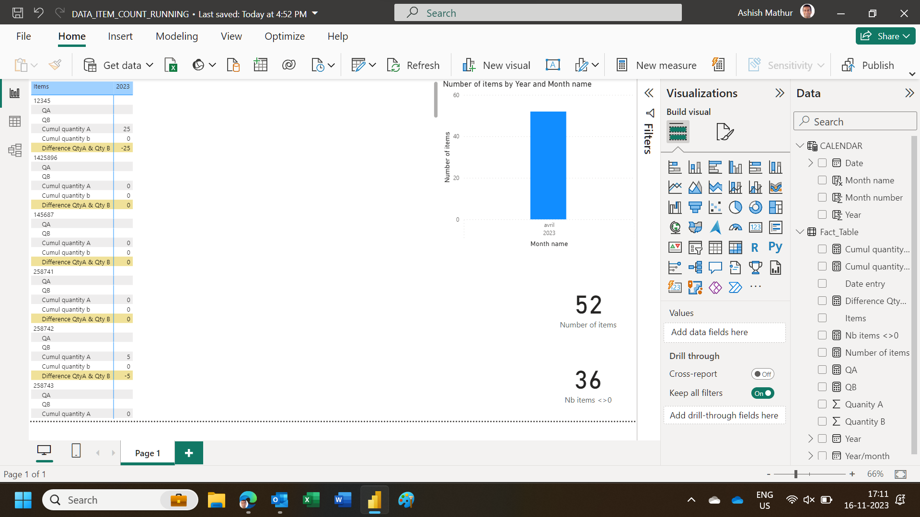Check the Month name field
This screenshot has height=517, width=920.
click(x=822, y=180)
